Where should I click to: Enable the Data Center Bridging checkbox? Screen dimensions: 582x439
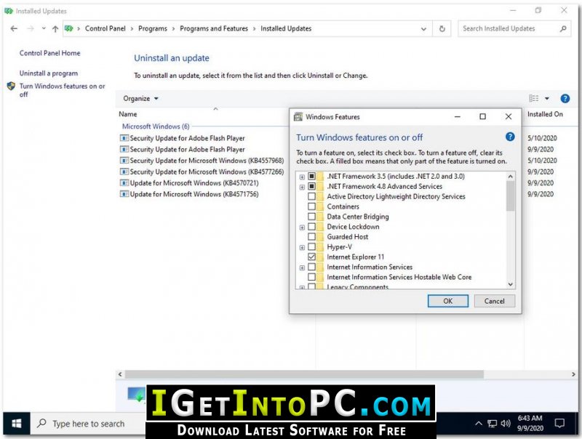[x=312, y=216]
